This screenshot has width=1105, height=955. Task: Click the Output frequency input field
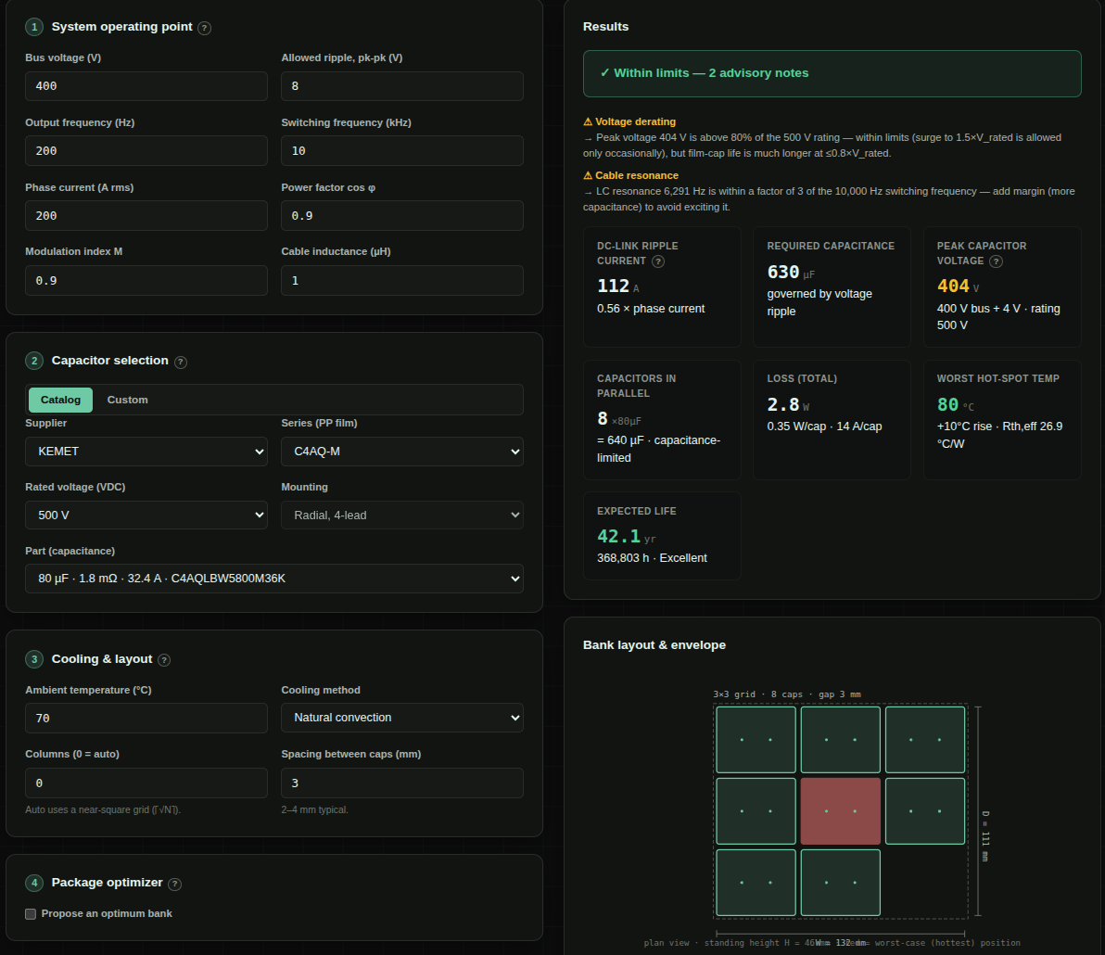pos(146,151)
